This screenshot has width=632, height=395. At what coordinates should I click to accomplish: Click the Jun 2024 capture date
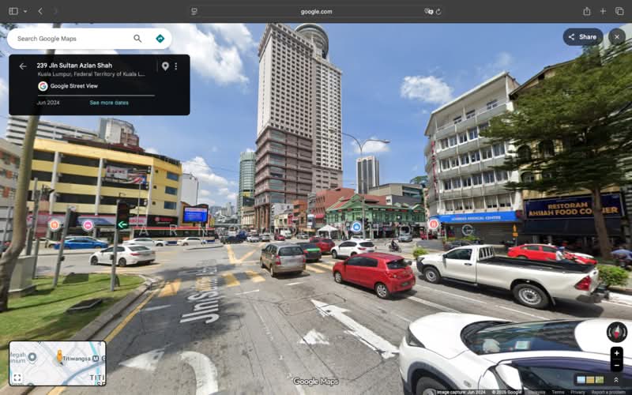point(48,103)
